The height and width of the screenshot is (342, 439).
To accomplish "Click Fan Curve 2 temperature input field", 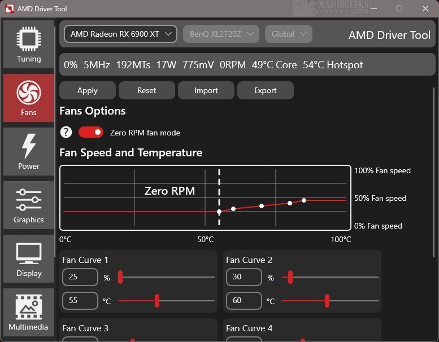I will 244,301.
